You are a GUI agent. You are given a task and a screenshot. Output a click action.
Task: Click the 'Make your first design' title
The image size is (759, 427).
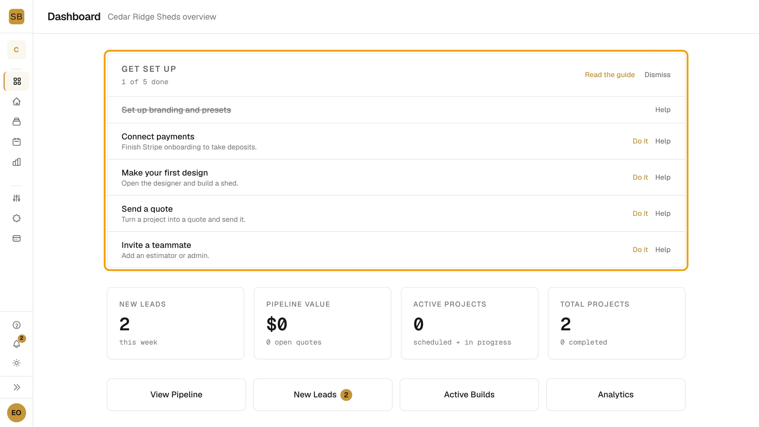[165, 173]
